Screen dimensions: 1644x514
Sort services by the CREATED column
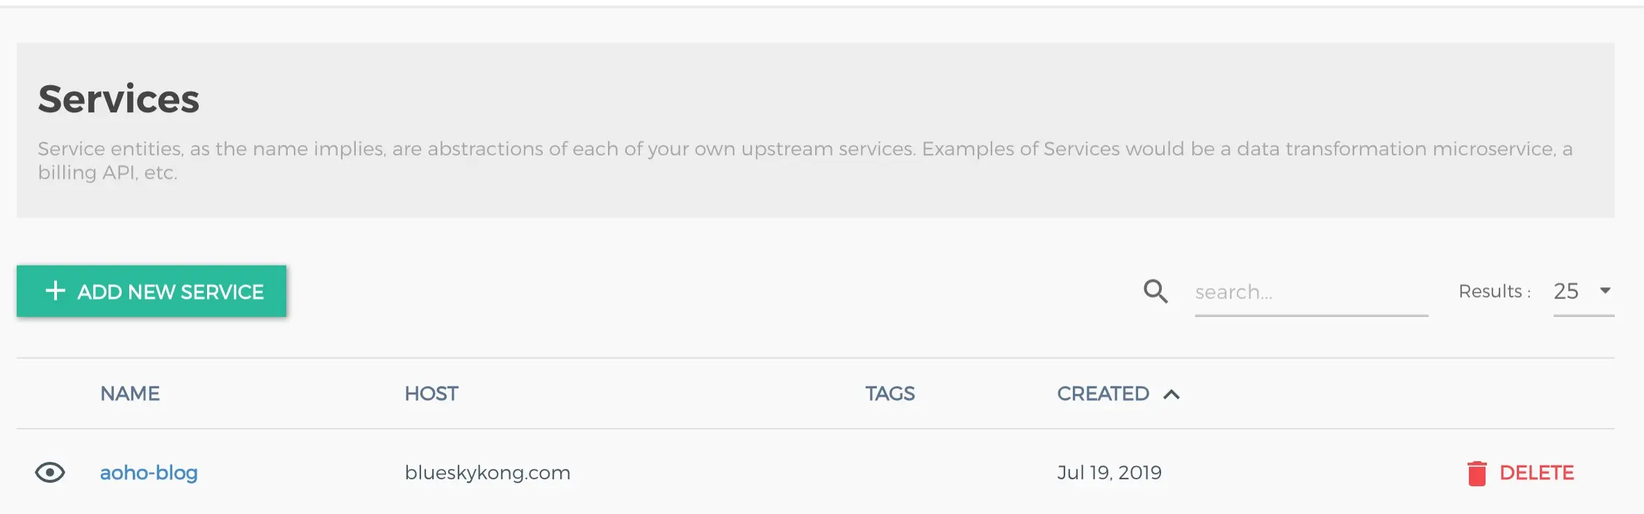pos(1103,394)
